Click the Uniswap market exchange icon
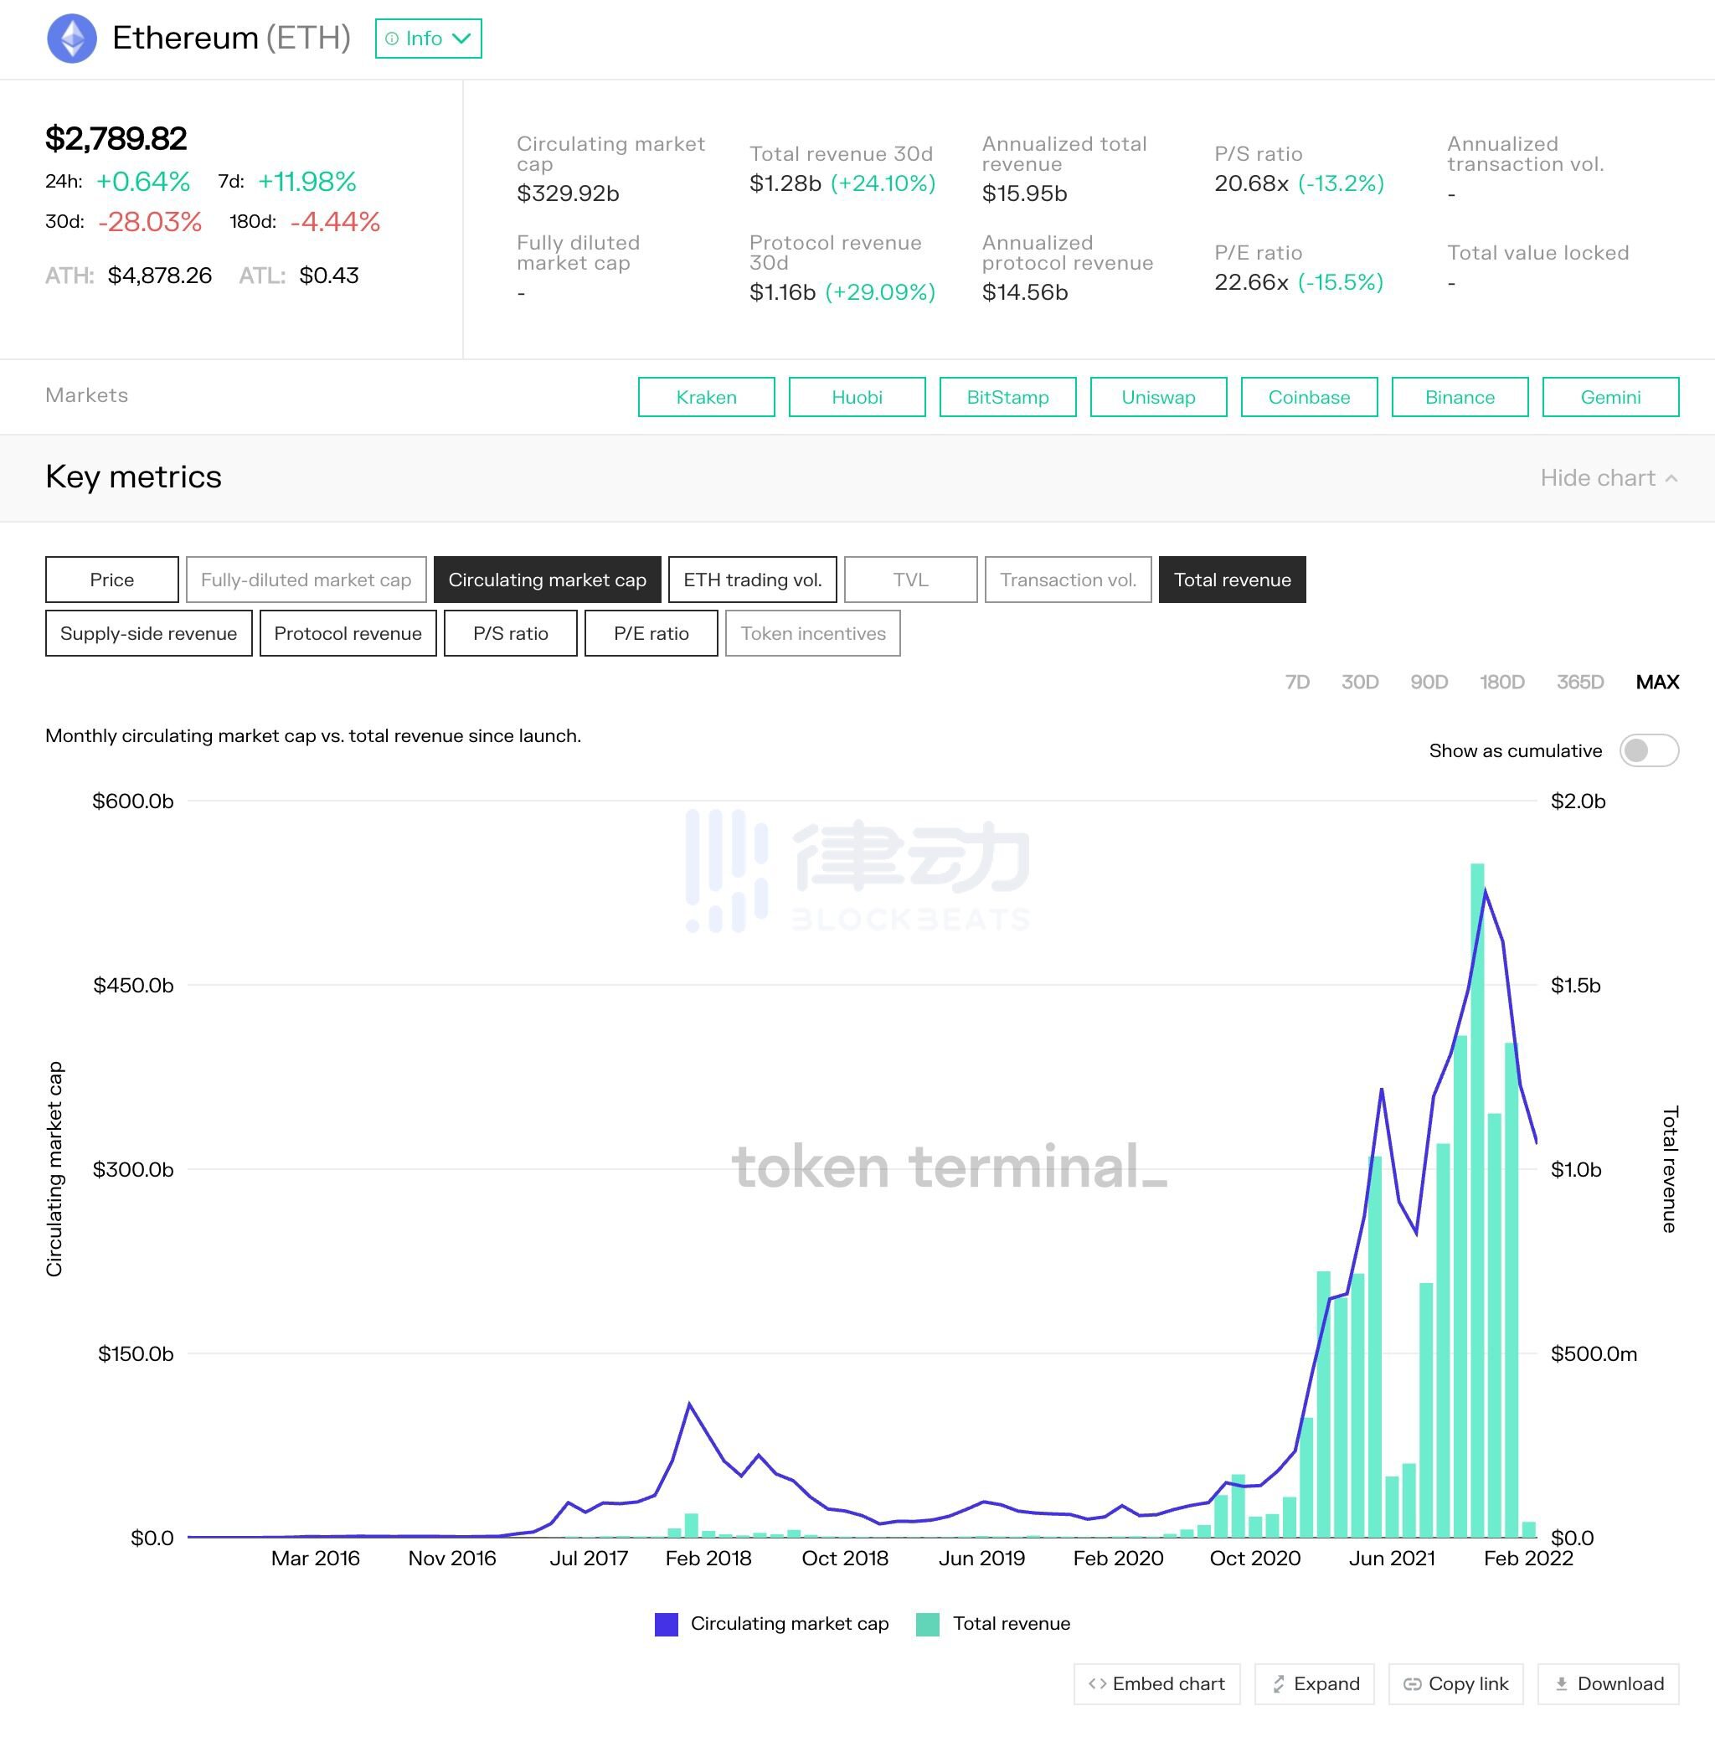 coord(1156,396)
